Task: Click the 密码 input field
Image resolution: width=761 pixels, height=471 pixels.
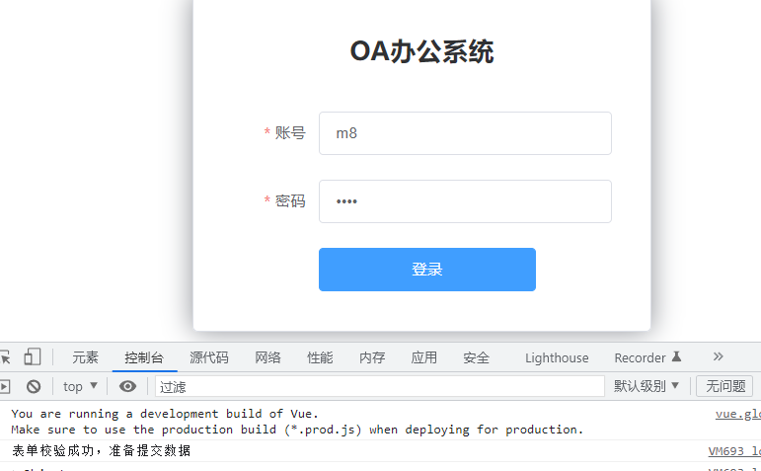Action: point(465,201)
